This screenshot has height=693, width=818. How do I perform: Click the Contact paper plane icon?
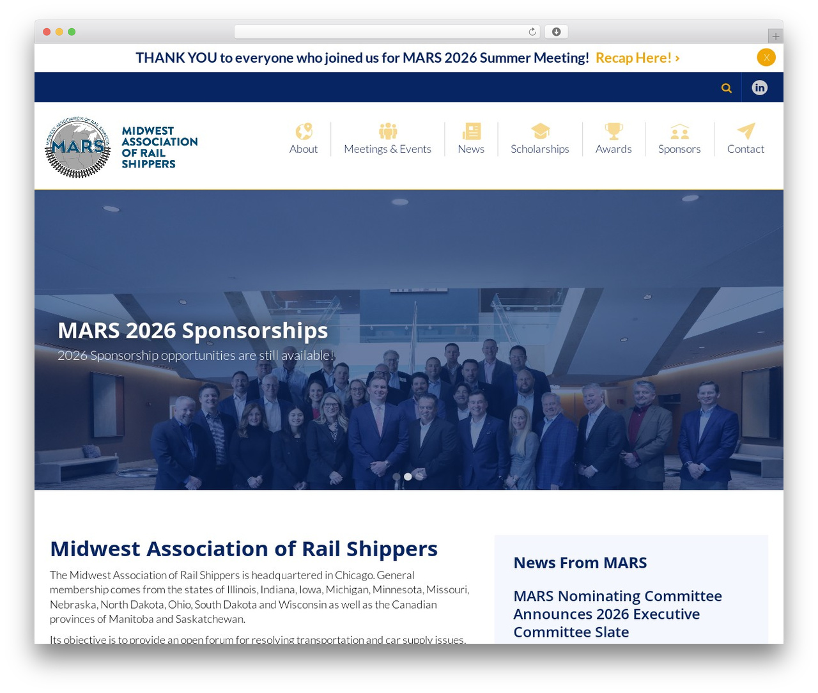pos(746,131)
